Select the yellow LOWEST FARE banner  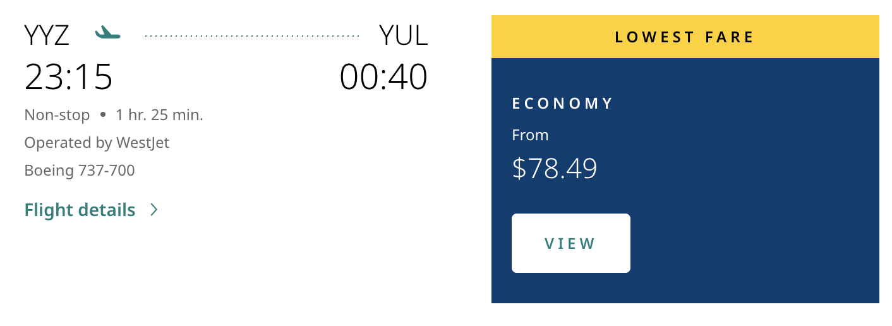pyautogui.click(x=685, y=37)
